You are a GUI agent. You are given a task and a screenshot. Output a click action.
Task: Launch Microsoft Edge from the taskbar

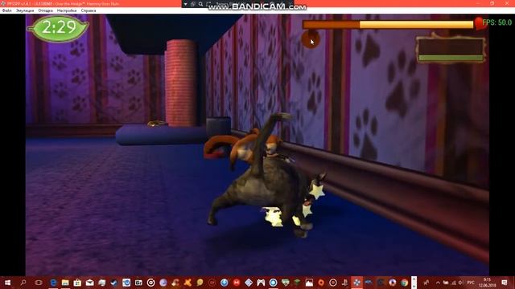point(53,283)
